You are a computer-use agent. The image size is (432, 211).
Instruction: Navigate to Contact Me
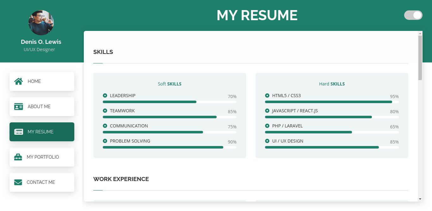click(42, 182)
